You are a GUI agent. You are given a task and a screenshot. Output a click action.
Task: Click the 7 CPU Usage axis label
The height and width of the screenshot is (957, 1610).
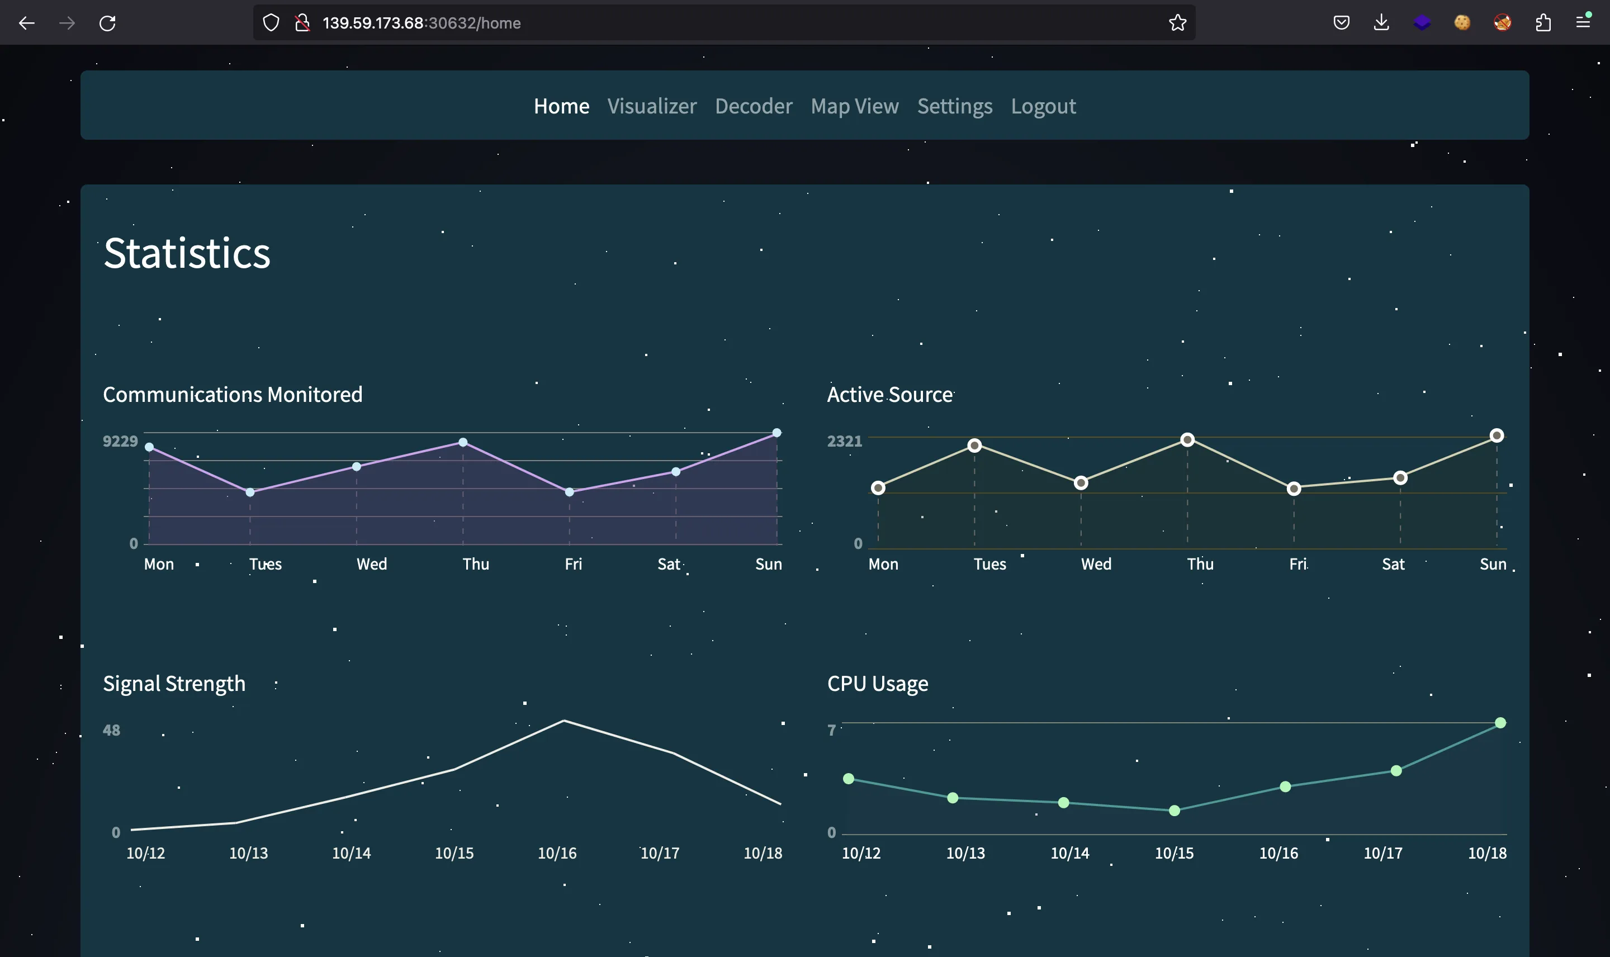[832, 730]
